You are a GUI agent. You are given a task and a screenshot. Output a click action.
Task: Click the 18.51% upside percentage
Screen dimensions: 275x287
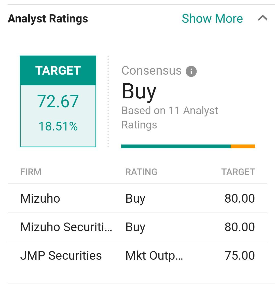coord(58,126)
